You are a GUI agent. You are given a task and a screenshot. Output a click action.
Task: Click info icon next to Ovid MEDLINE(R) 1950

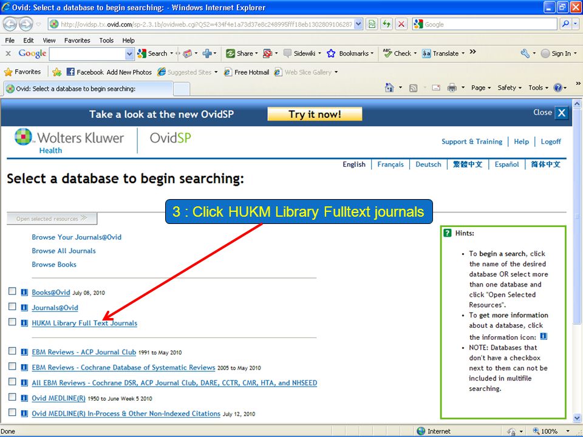click(x=24, y=398)
